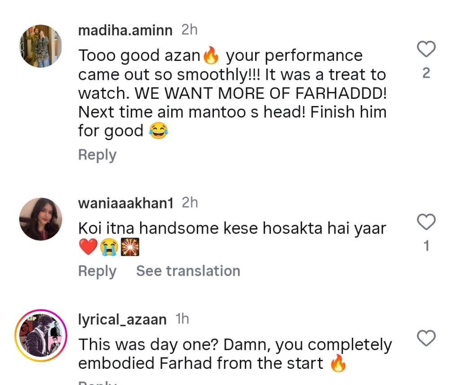The image size is (460, 385).
Task: Go to the madiha.aminn username link
Action: point(125,30)
